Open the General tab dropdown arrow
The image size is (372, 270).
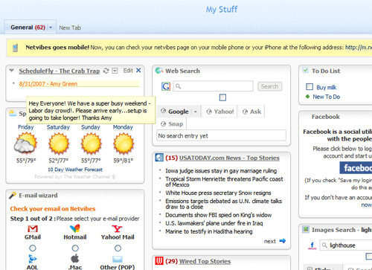(51, 28)
